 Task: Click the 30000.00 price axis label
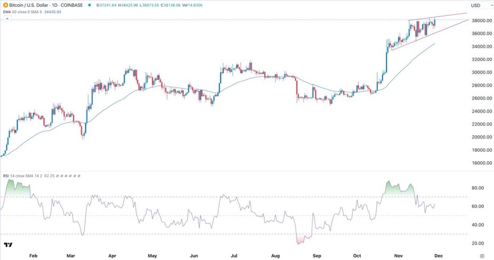coord(482,72)
